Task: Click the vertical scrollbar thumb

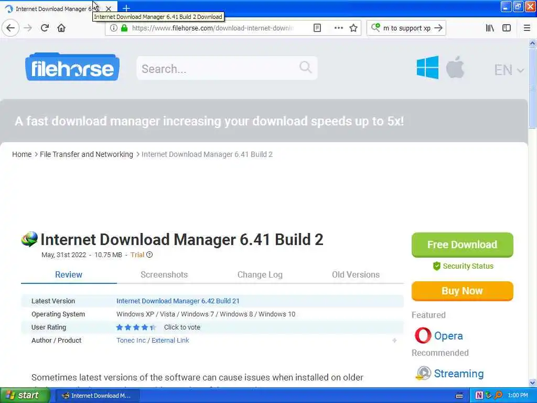Action: click(533, 88)
